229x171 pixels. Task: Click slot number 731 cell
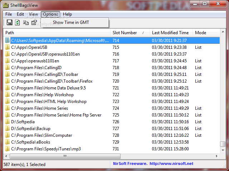click(x=116, y=149)
